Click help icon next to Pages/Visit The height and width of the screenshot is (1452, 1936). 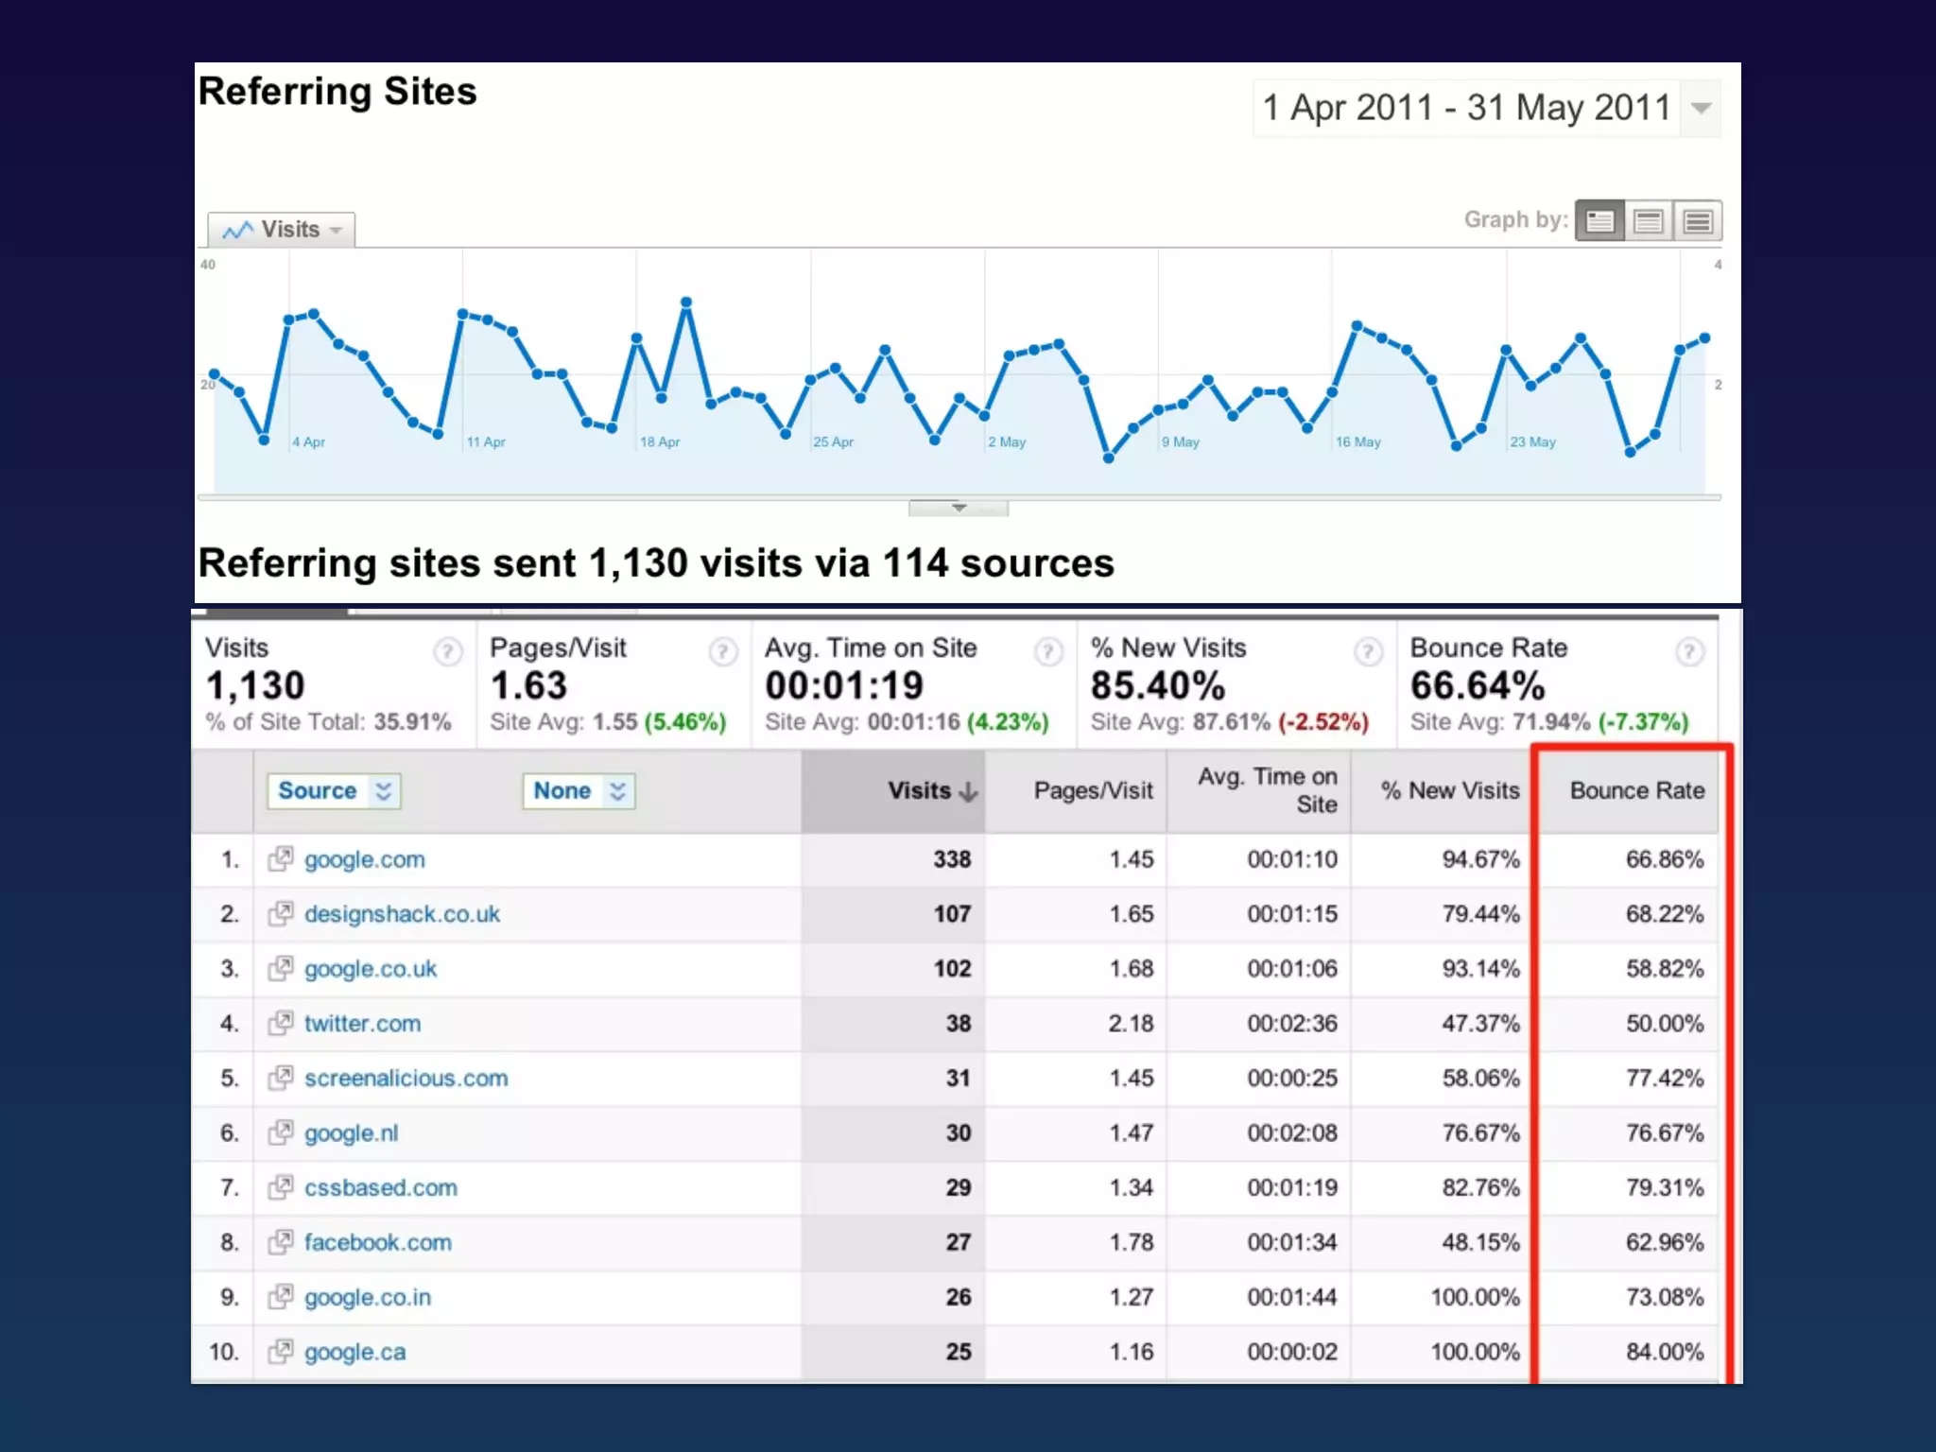(723, 651)
